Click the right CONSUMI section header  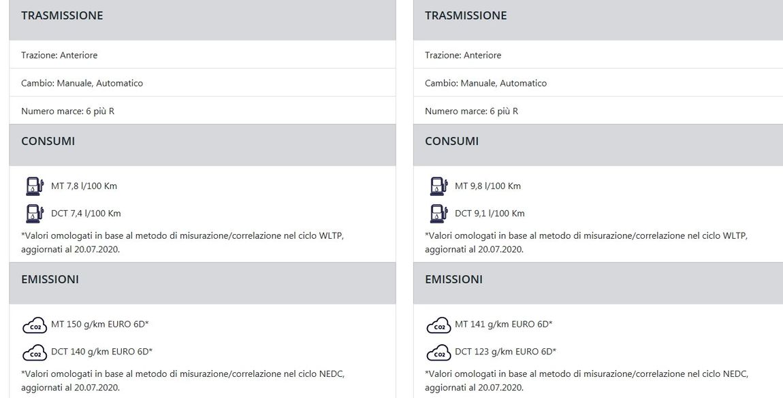(x=598, y=145)
